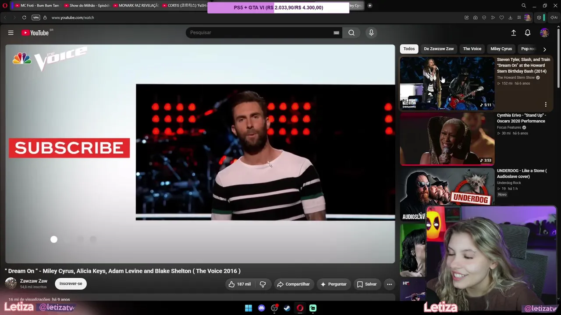
Task: Click the browser address bar URL
Action: pyautogui.click(x=73, y=17)
